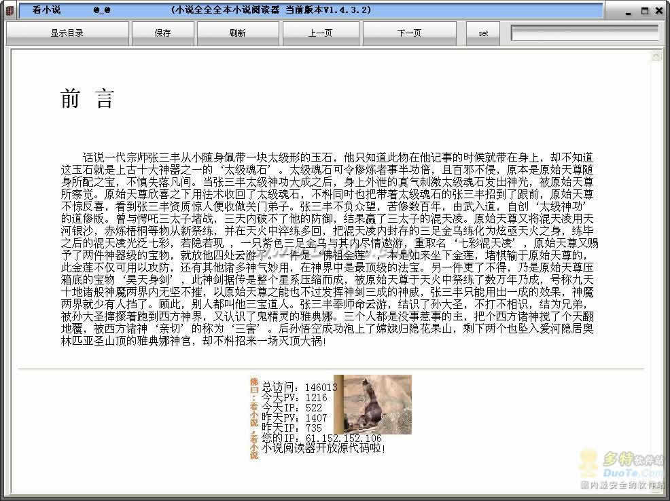Click the animal thumbnail image
The height and width of the screenshot is (501, 670).
(x=374, y=404)
